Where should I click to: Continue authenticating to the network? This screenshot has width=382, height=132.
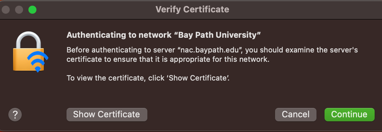(x=349, y=115)
